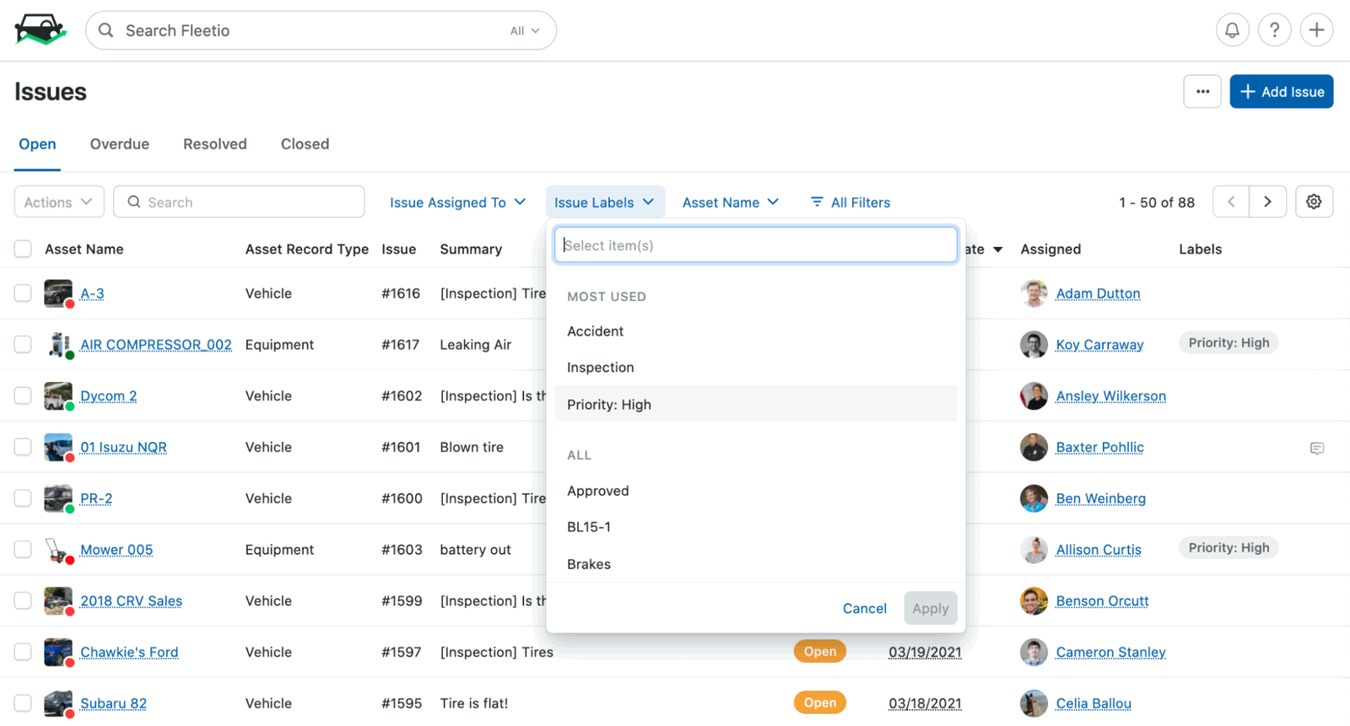1350x726 pixels.
Task: Click AIR COMPRESSOR_002 equipment thumbnail
Action: tap(58, 345)
